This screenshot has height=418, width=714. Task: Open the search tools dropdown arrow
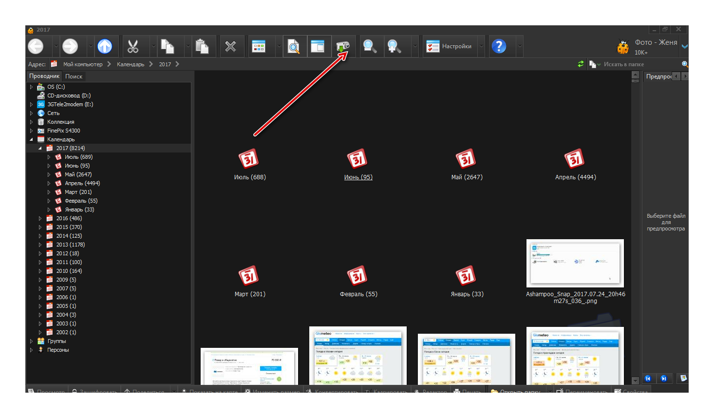click(414, 46)
